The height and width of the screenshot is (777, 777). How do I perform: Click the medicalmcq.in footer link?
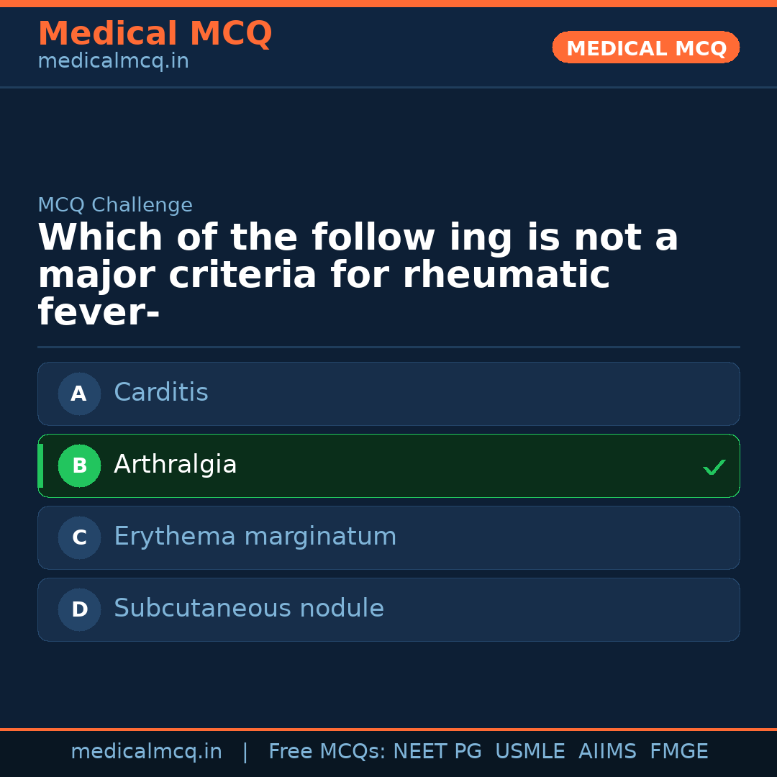[147, 750]
